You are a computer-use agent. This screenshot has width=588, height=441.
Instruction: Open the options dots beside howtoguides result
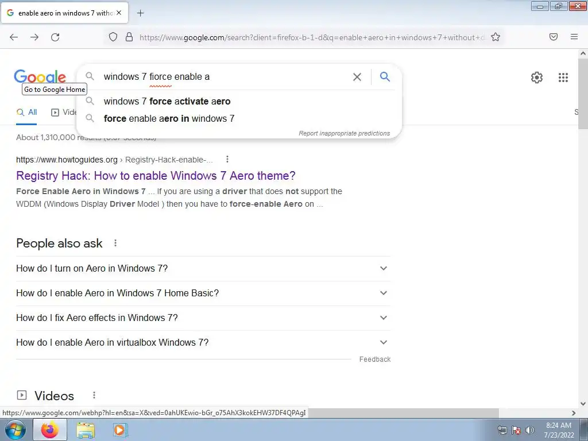227,160
